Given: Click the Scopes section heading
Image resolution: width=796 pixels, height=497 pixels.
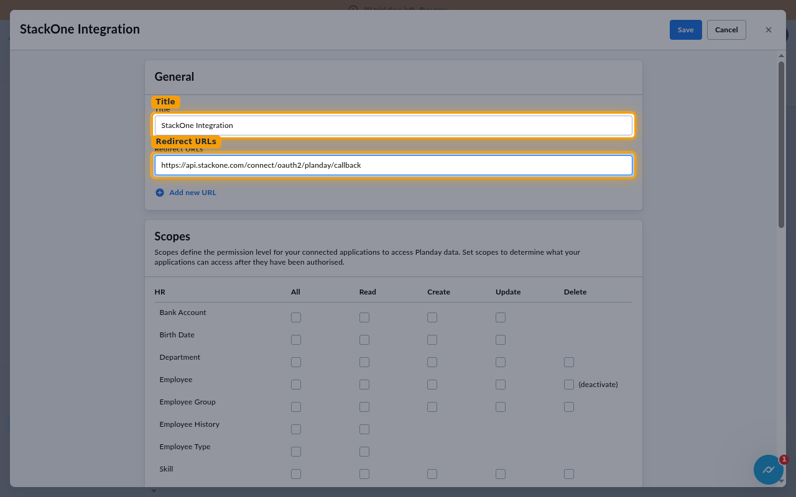Looking at the screenshot, I should (x=172, y=237).
